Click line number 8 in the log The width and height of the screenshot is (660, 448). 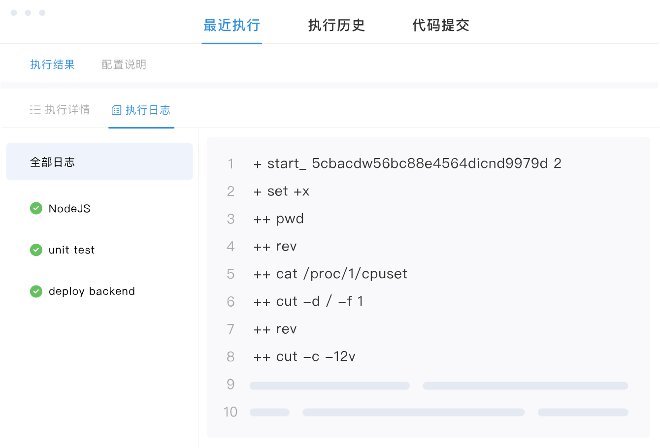point(231,356)
